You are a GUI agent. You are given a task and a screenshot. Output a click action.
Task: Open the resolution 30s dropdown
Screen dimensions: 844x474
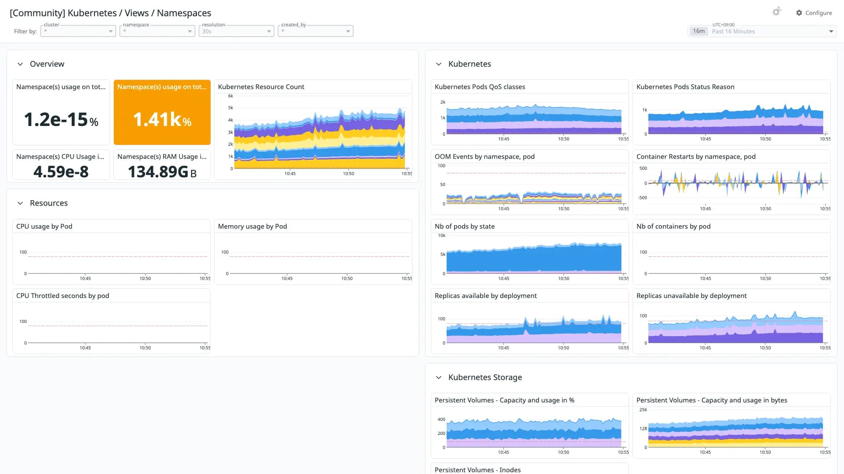pos(236,31)
